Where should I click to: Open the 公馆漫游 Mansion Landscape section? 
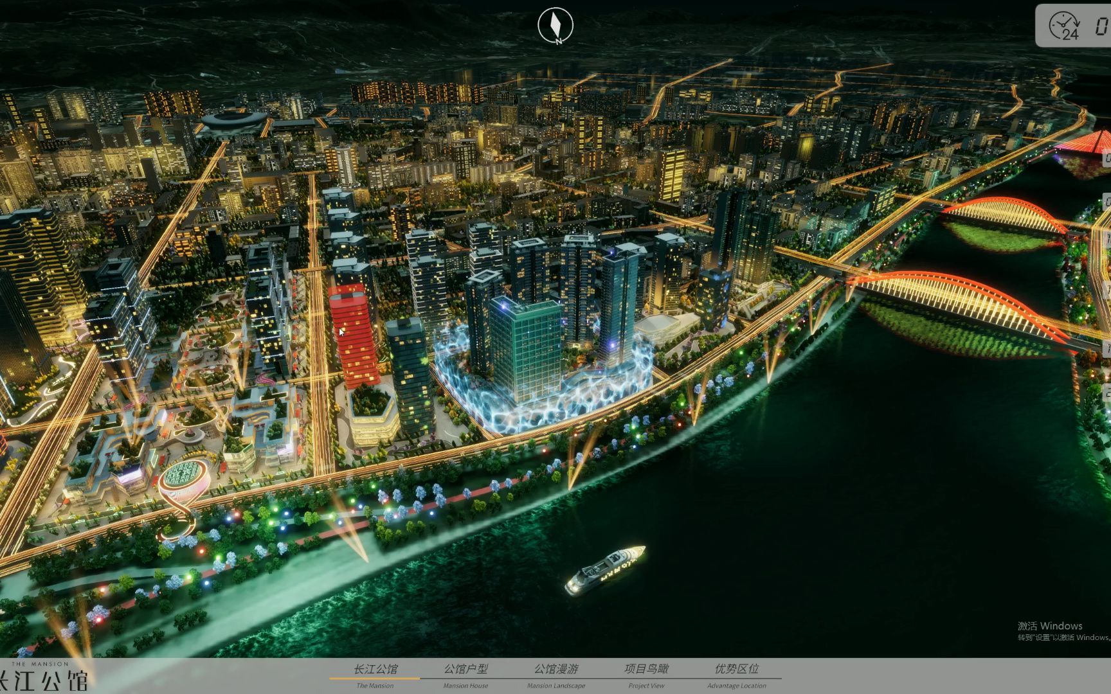coord(556,669)
